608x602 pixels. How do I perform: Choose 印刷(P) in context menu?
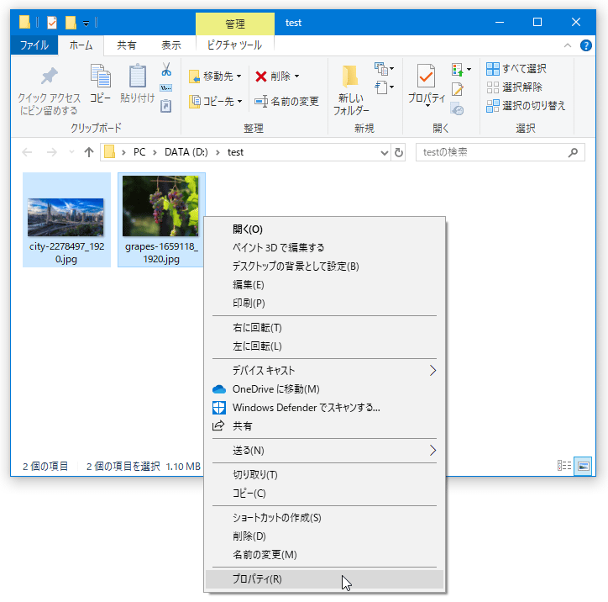tap(324, 304)
